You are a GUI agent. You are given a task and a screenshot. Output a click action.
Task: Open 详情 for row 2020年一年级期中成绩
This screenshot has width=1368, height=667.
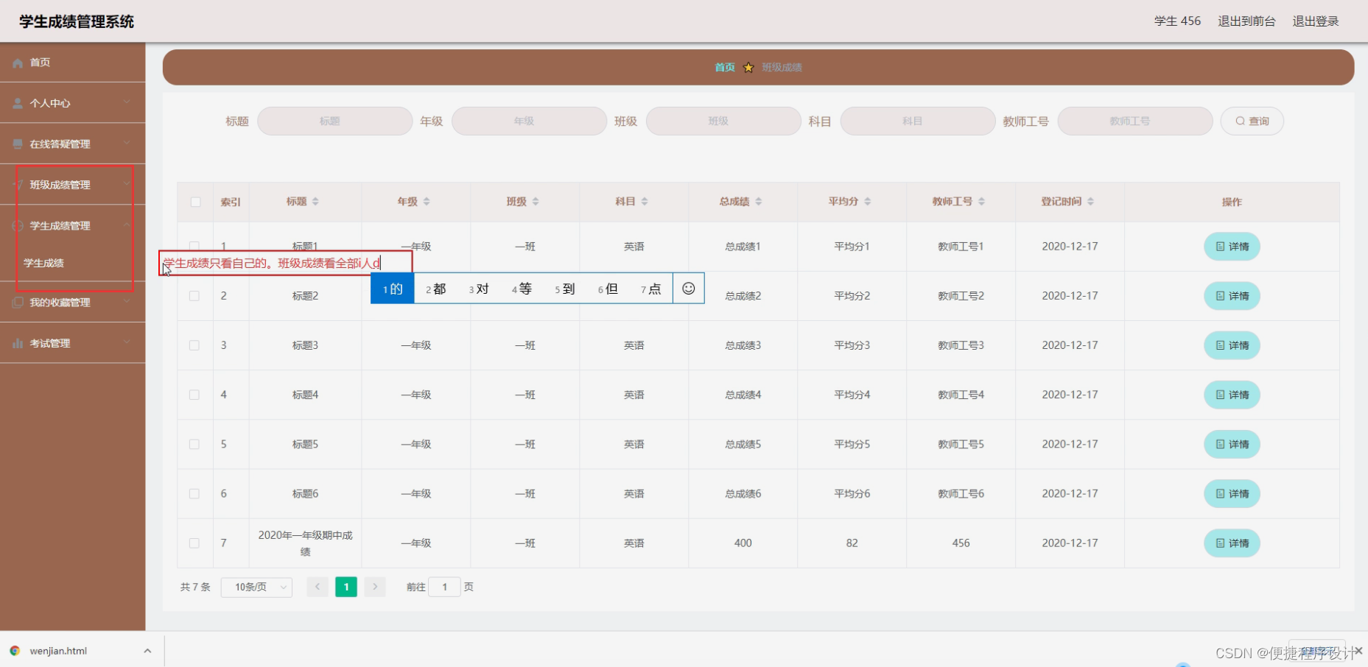coord(1232,543)
